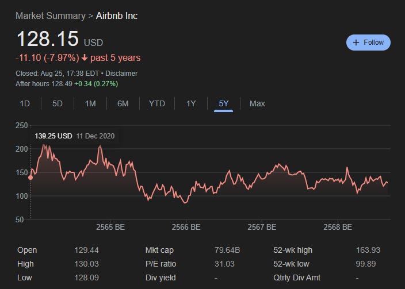Click the red down arrow icon

tap(85, 57)
